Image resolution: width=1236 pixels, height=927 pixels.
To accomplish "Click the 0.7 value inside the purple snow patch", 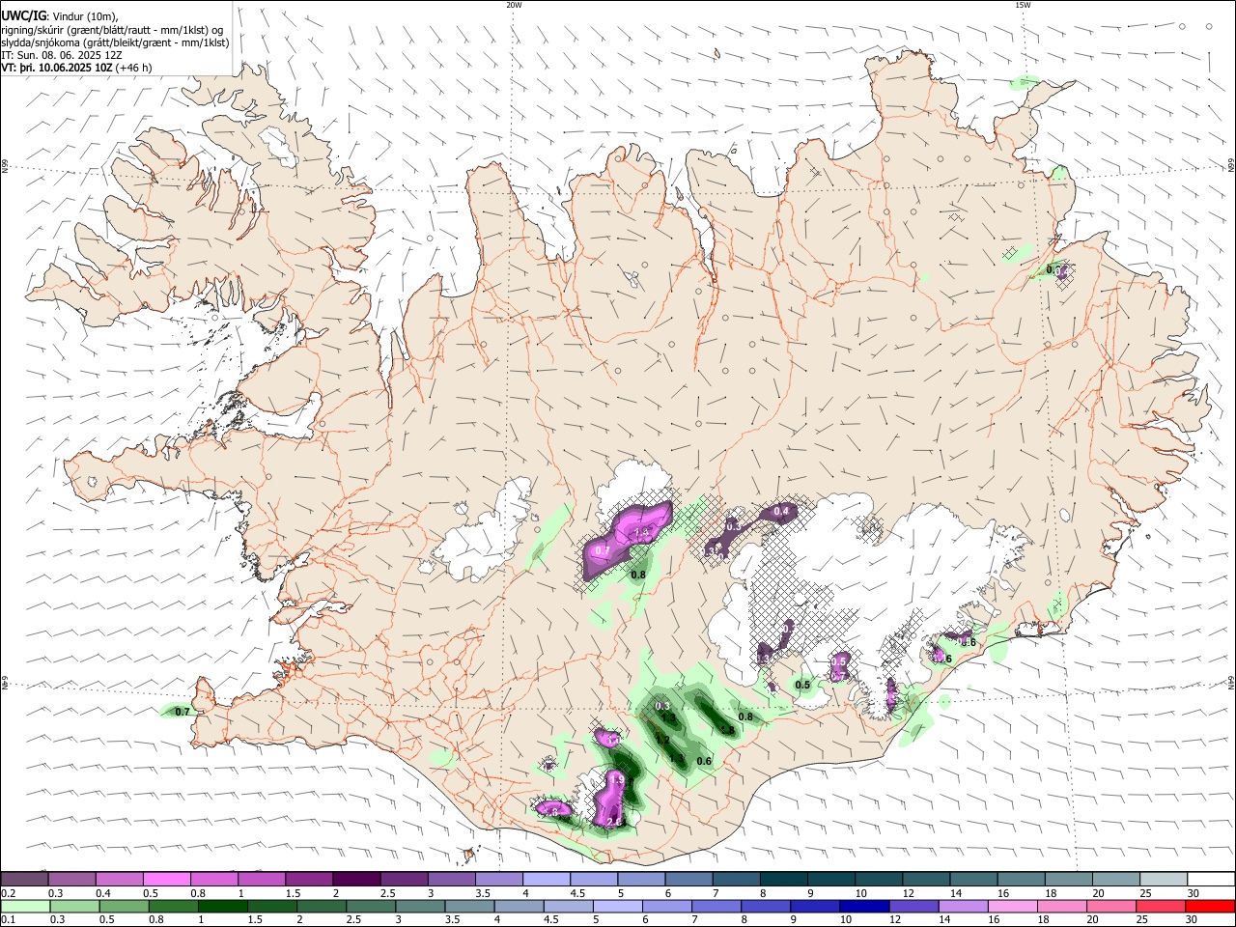I will tap(603, 550).
